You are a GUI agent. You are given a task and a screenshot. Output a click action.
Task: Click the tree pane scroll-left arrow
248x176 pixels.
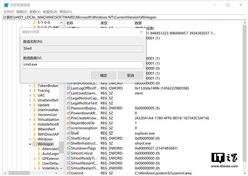[x=5, y=173]
